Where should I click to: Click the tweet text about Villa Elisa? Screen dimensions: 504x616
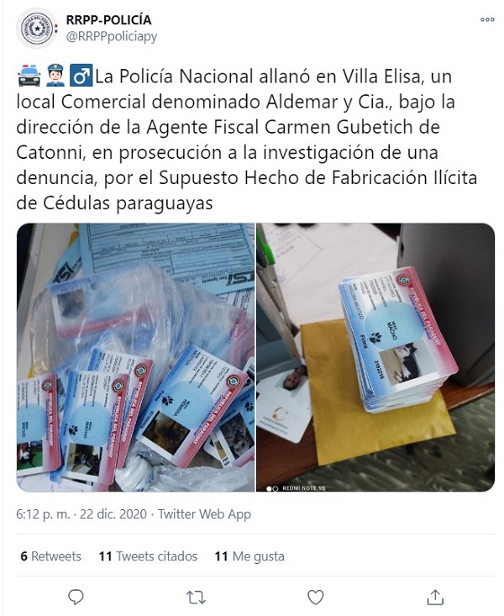coord(247,140)
